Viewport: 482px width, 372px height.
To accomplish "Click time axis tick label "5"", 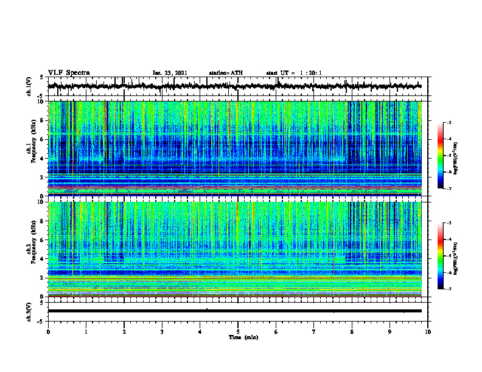I will point(238,332).
